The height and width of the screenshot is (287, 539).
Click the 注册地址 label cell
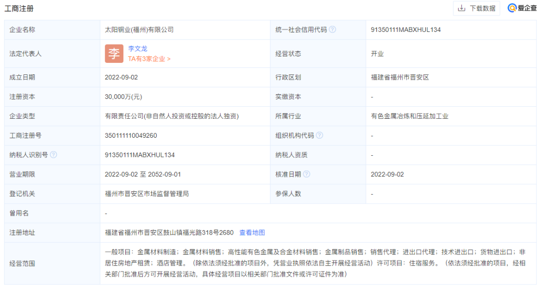tap(52, 233)
